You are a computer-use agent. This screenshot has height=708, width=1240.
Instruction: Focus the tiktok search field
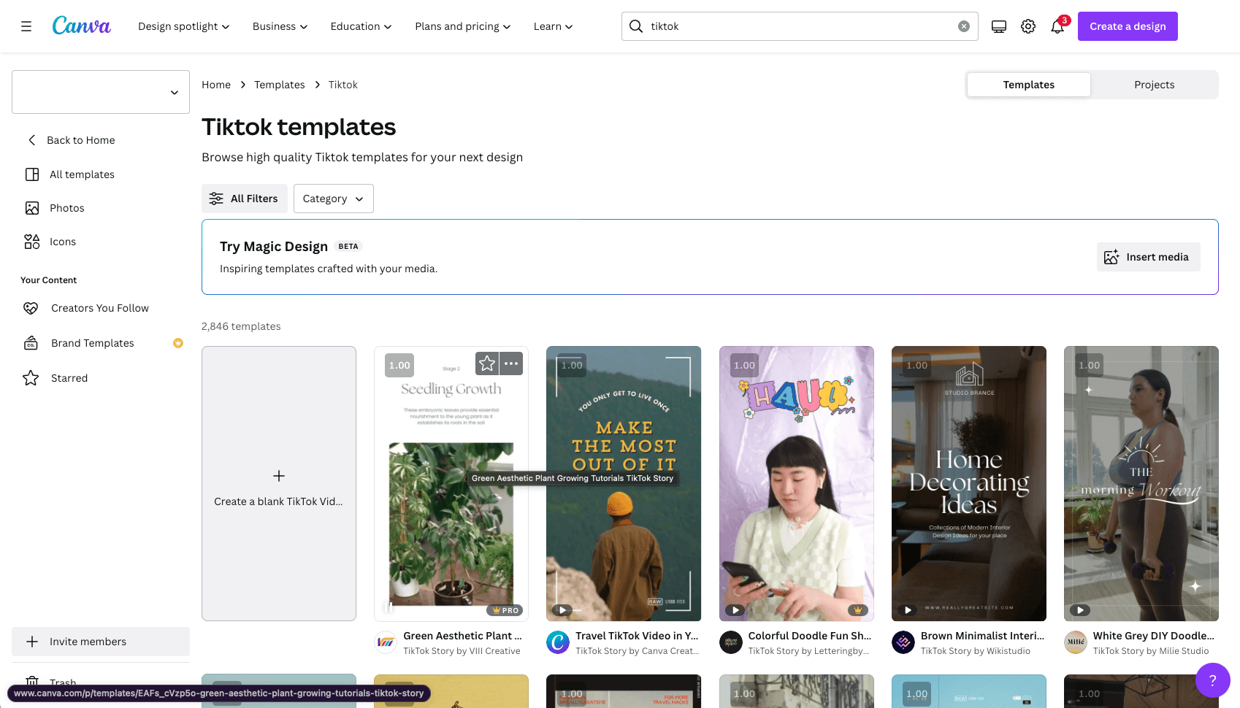coord(800,26)
